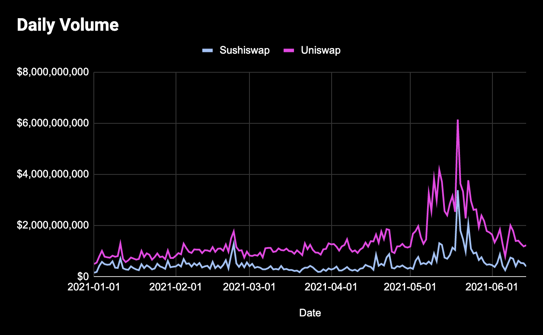Viewport: 543px width, 335px height.
Task: Click the 2021-03-01 date label
Action: click(x=250, y=287)
